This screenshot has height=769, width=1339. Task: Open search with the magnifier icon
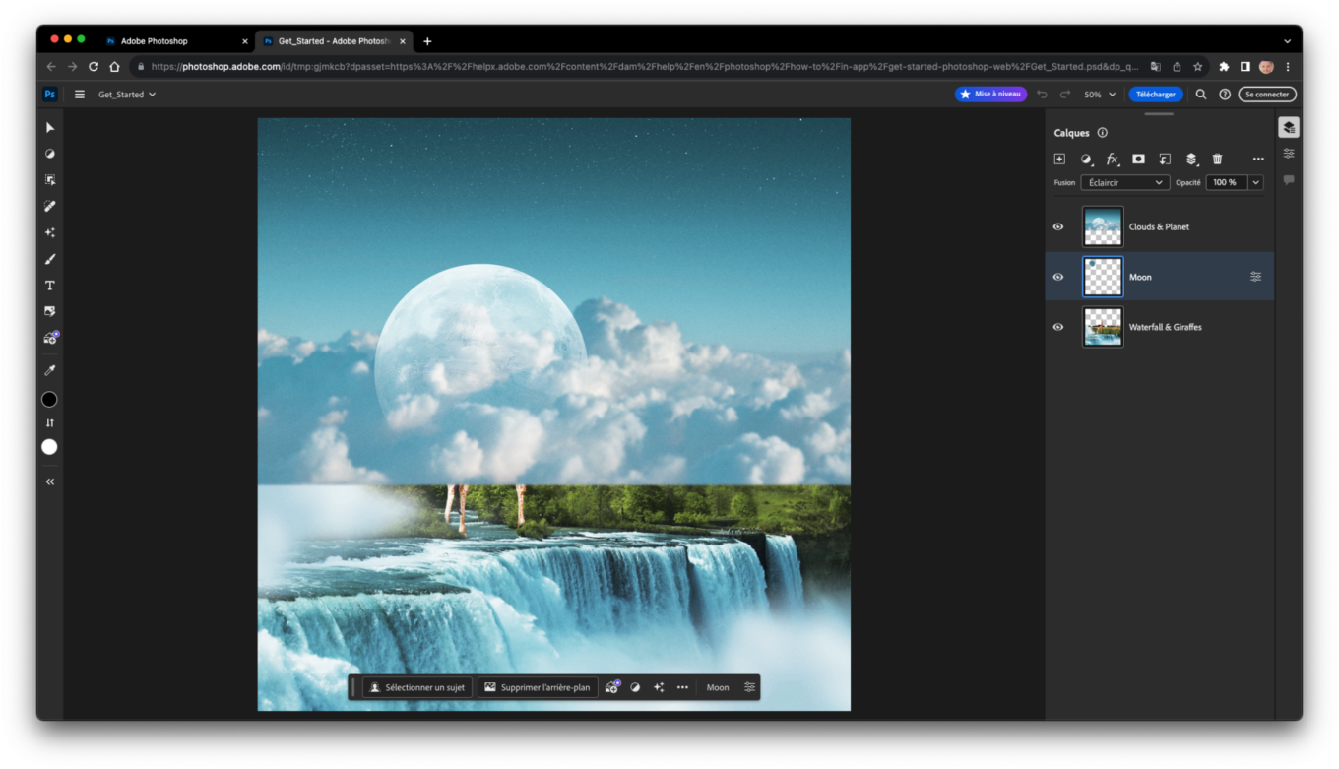pos(1201,95)
